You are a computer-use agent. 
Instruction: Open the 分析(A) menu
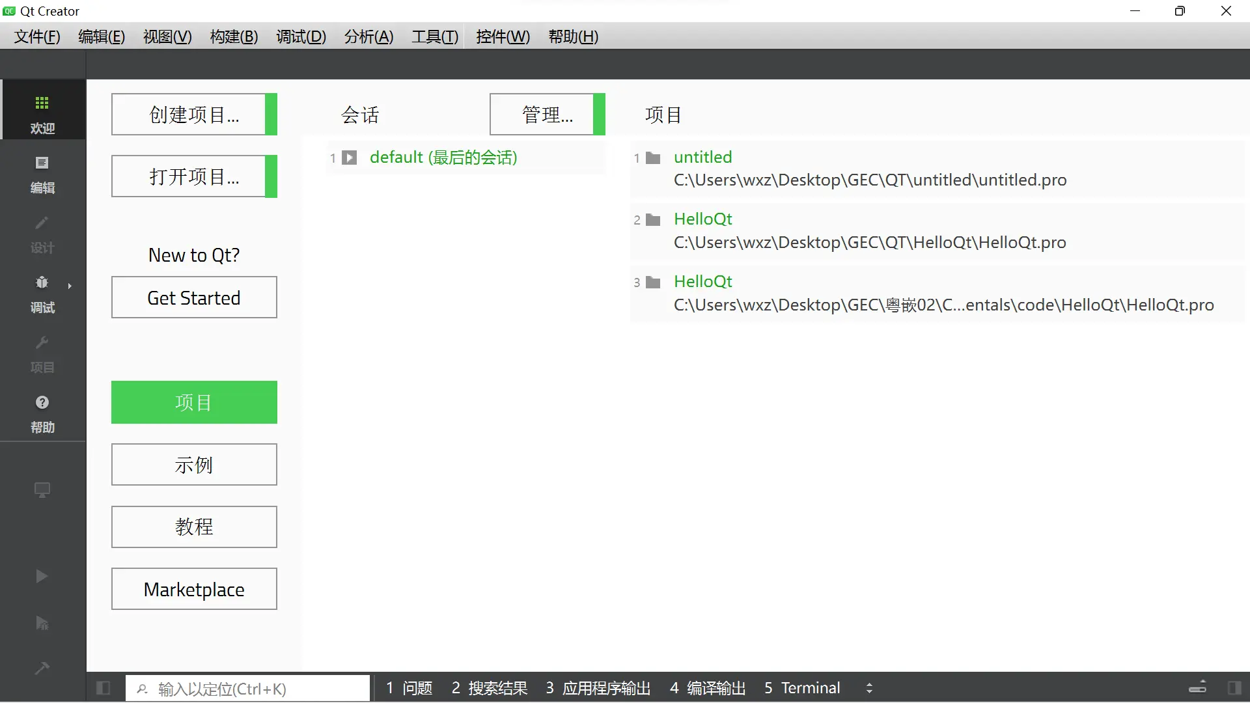(369, 36)
